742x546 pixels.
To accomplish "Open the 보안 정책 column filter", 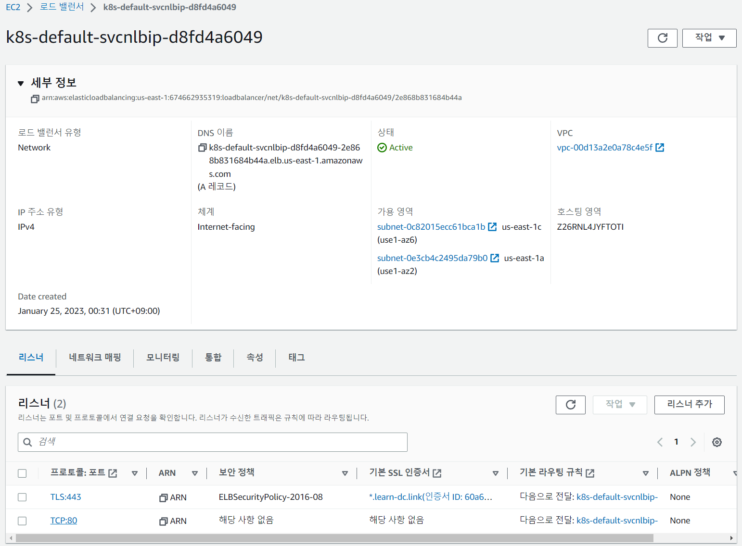I will click(x=345, y=473).
